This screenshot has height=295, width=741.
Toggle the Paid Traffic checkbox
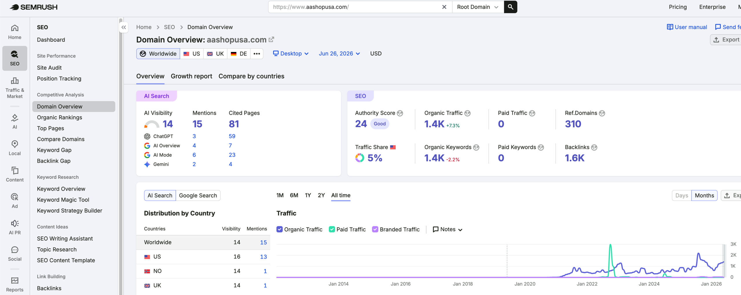(x=332, y=229)
